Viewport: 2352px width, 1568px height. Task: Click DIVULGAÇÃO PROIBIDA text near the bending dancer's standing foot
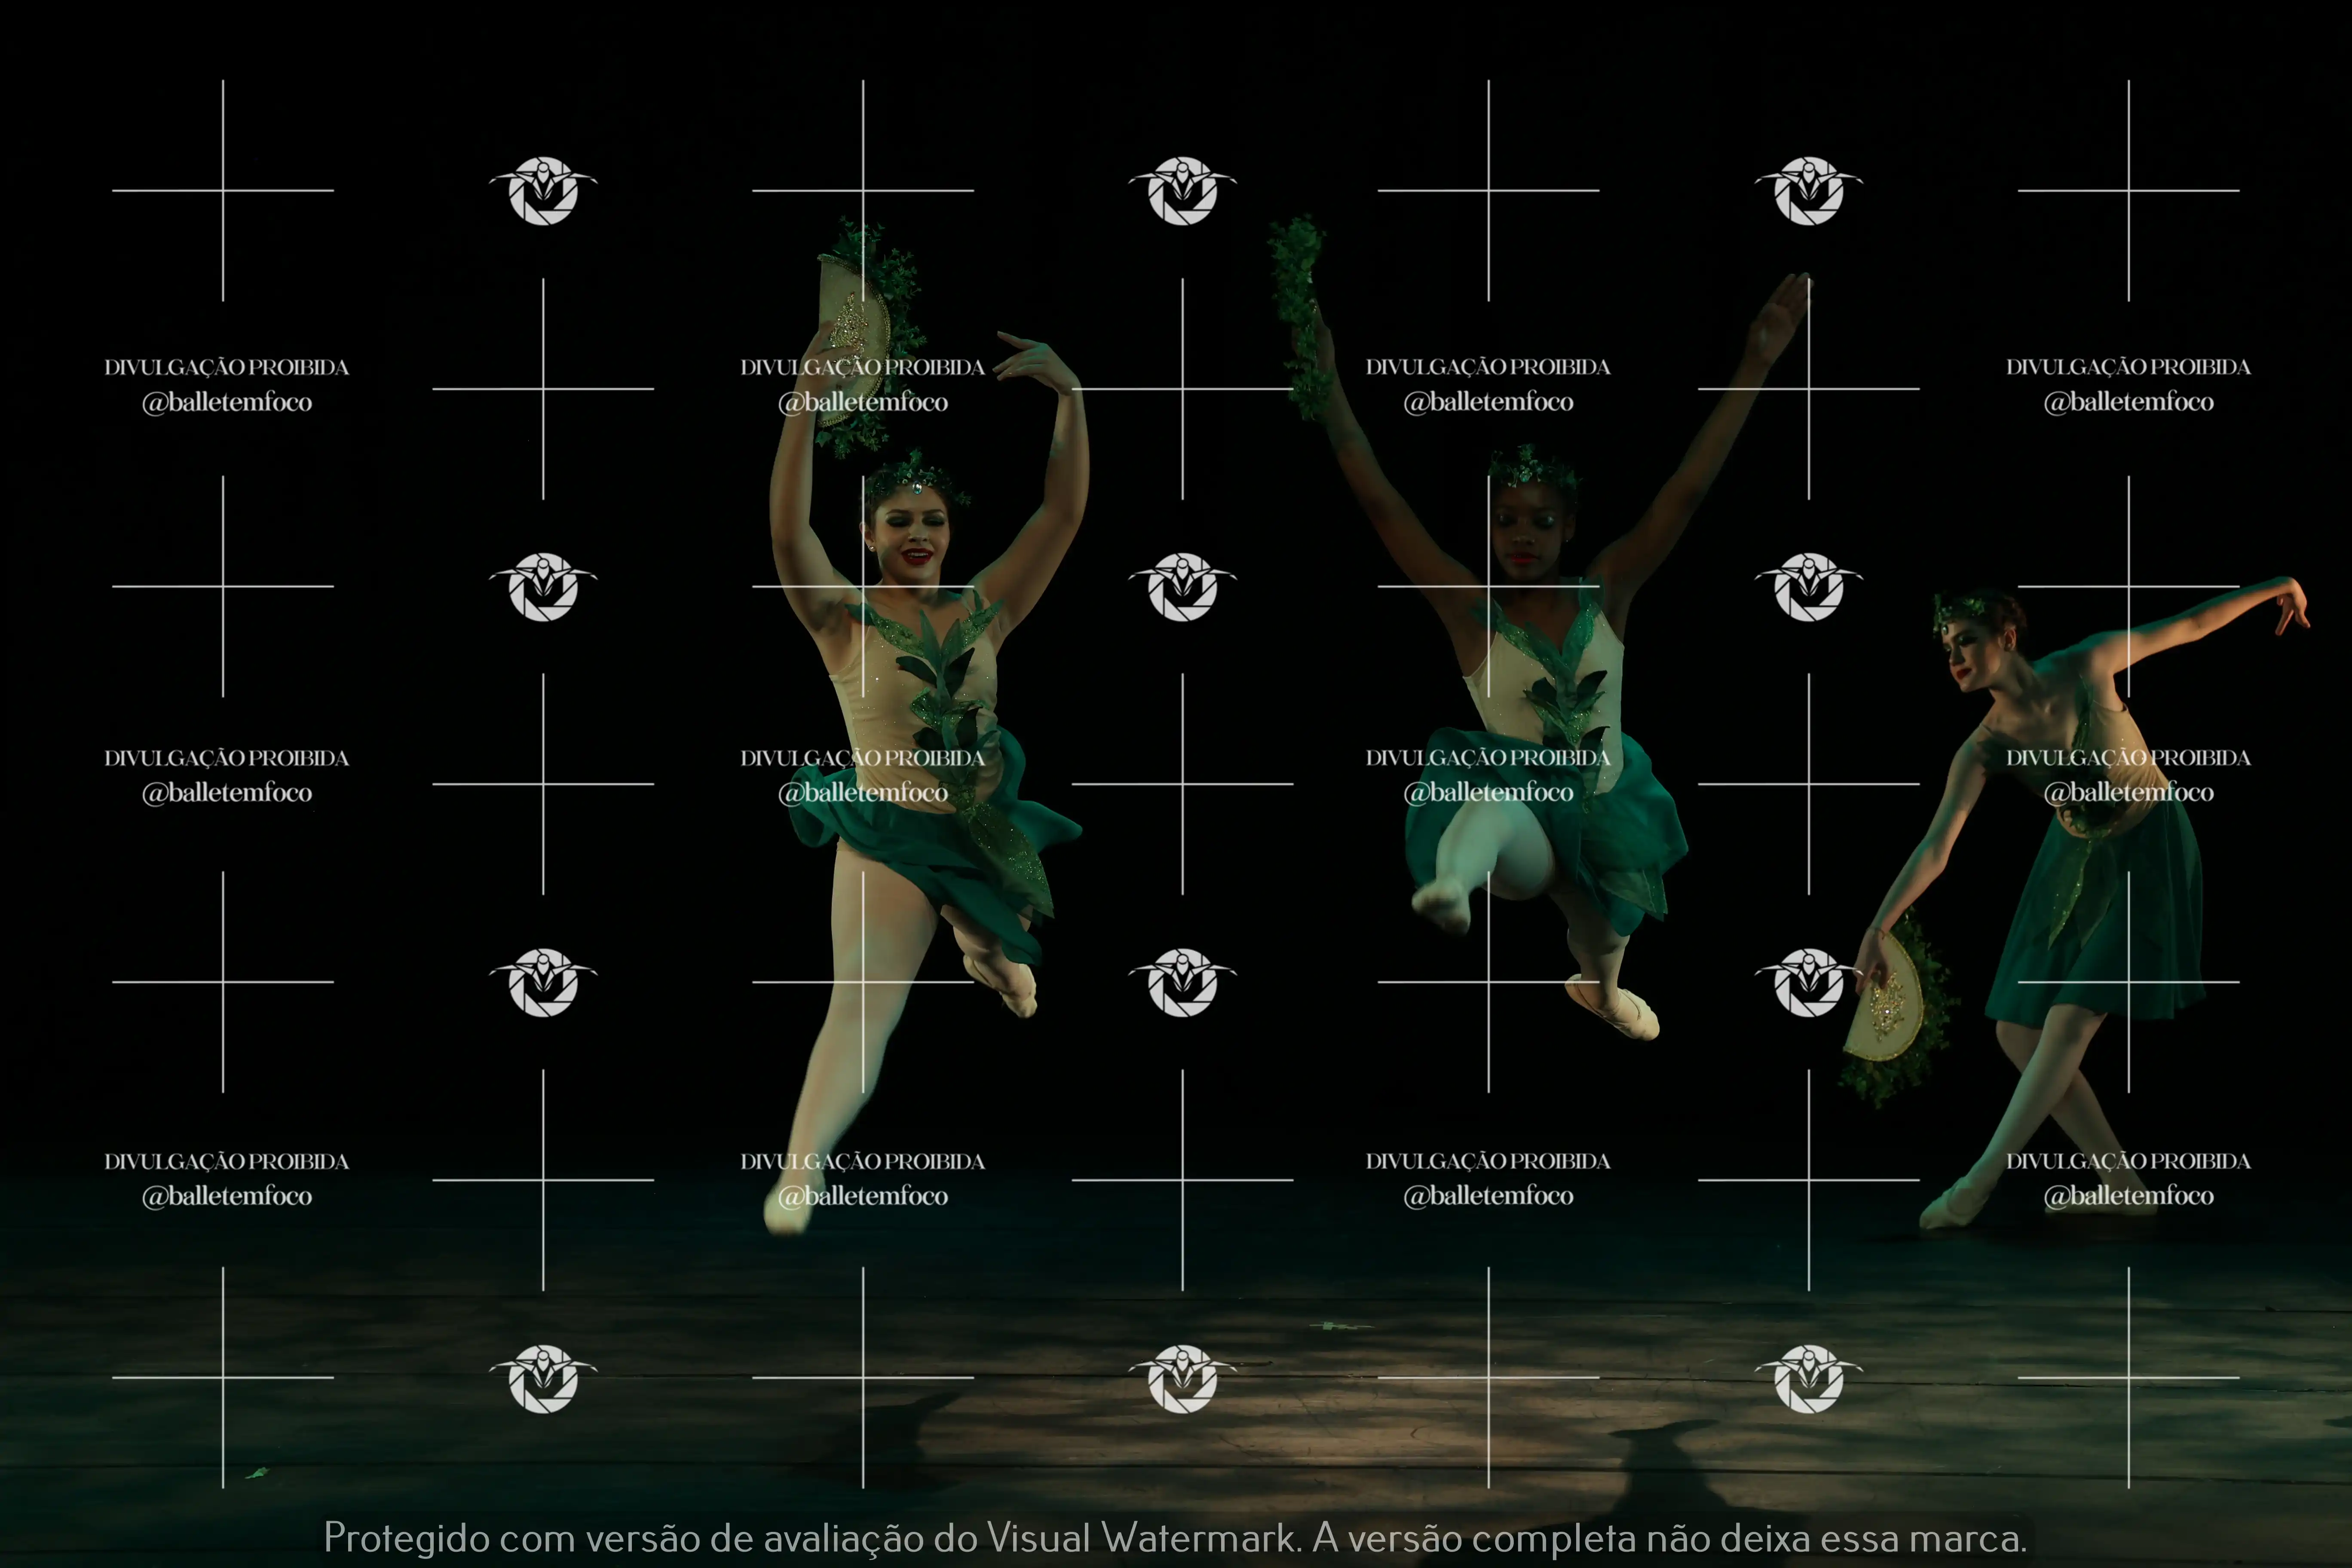click(2128, 1161)
